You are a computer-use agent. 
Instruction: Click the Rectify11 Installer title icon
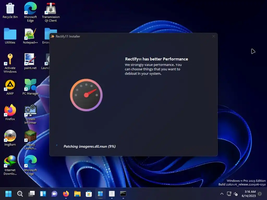[x=52, y=36]
